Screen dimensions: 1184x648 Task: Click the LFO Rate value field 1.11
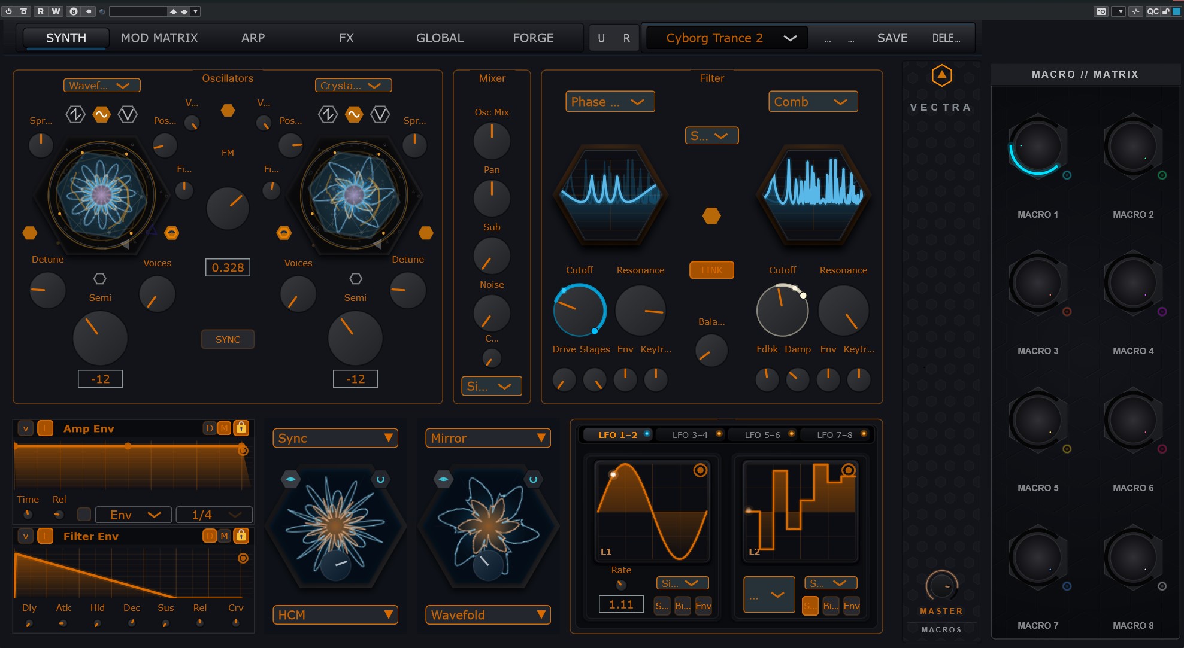pos(621,604)
